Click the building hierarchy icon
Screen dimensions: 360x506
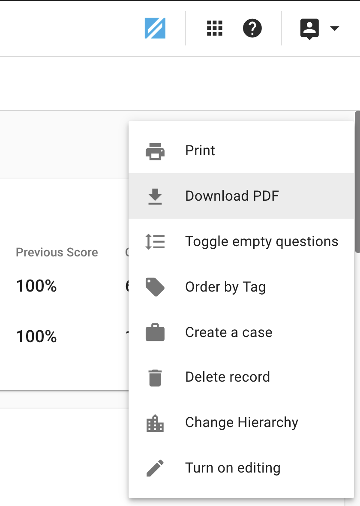155,423
